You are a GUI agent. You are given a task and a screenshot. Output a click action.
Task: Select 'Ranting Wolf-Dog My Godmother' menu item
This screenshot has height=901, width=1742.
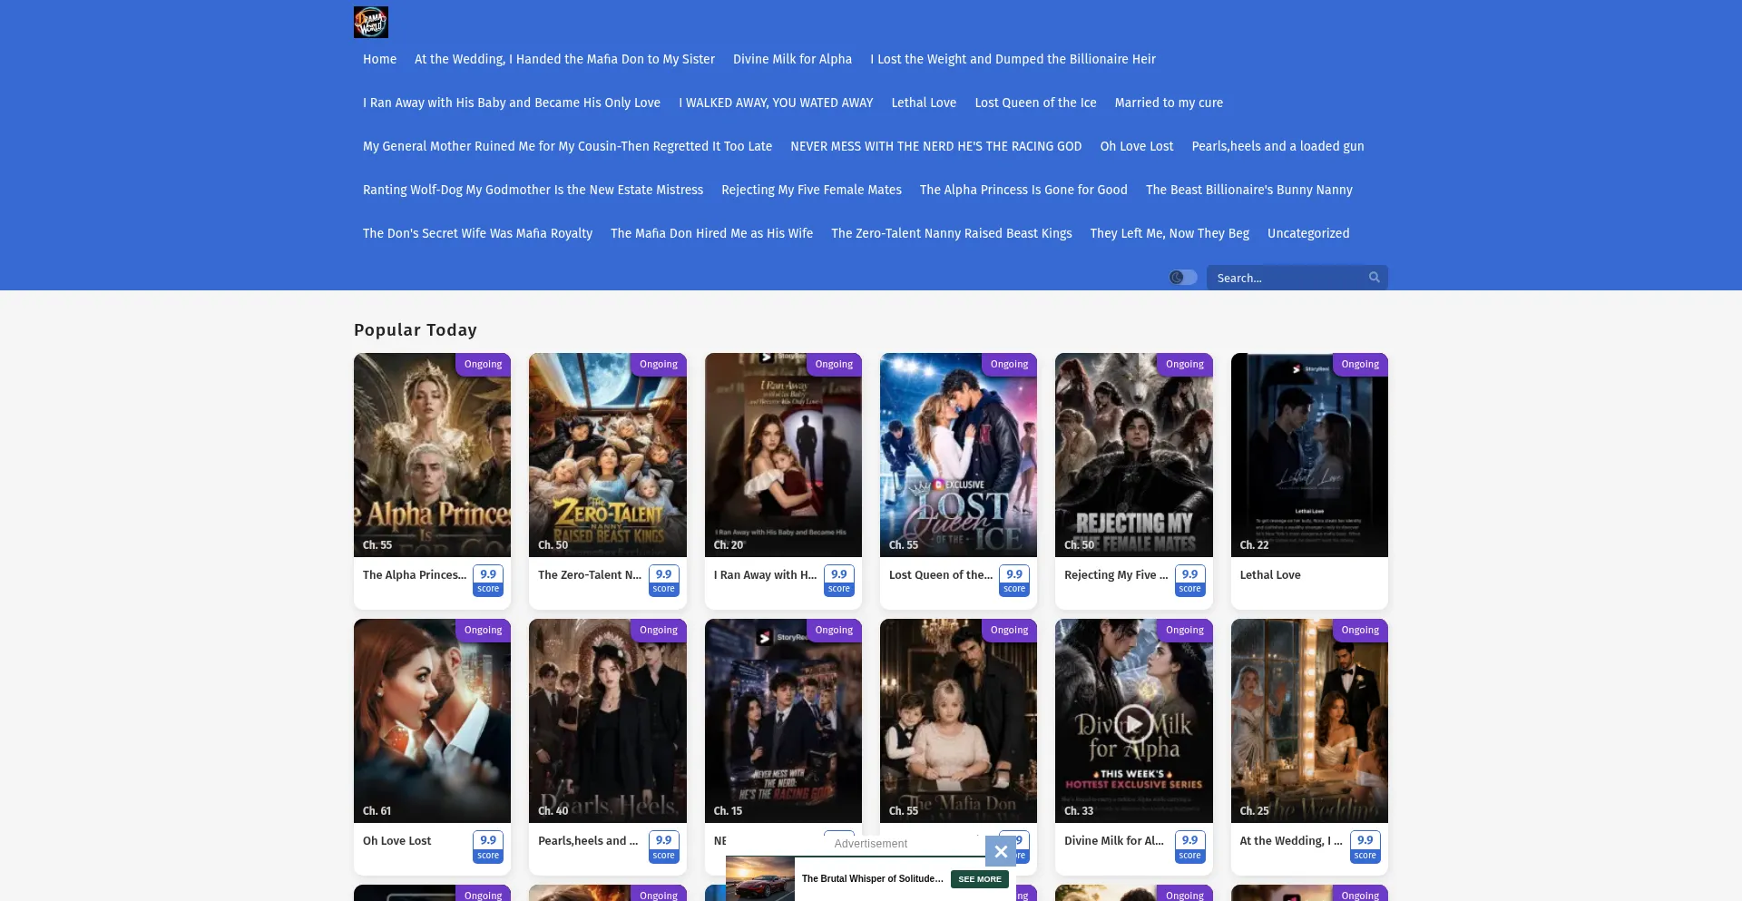click(x=533, y=190)
